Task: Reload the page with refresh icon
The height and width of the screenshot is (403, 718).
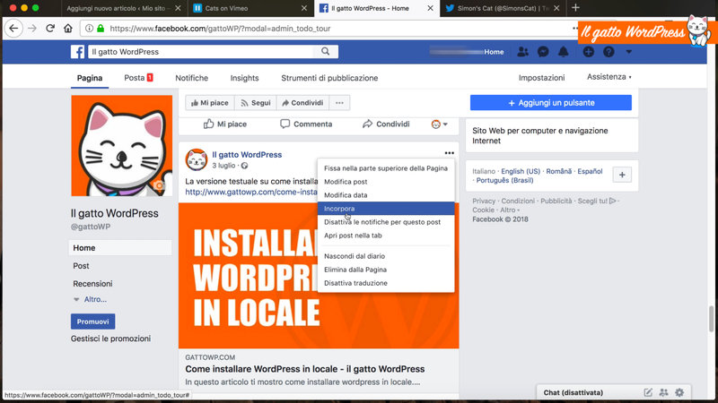Action: [x=50, y=29]
